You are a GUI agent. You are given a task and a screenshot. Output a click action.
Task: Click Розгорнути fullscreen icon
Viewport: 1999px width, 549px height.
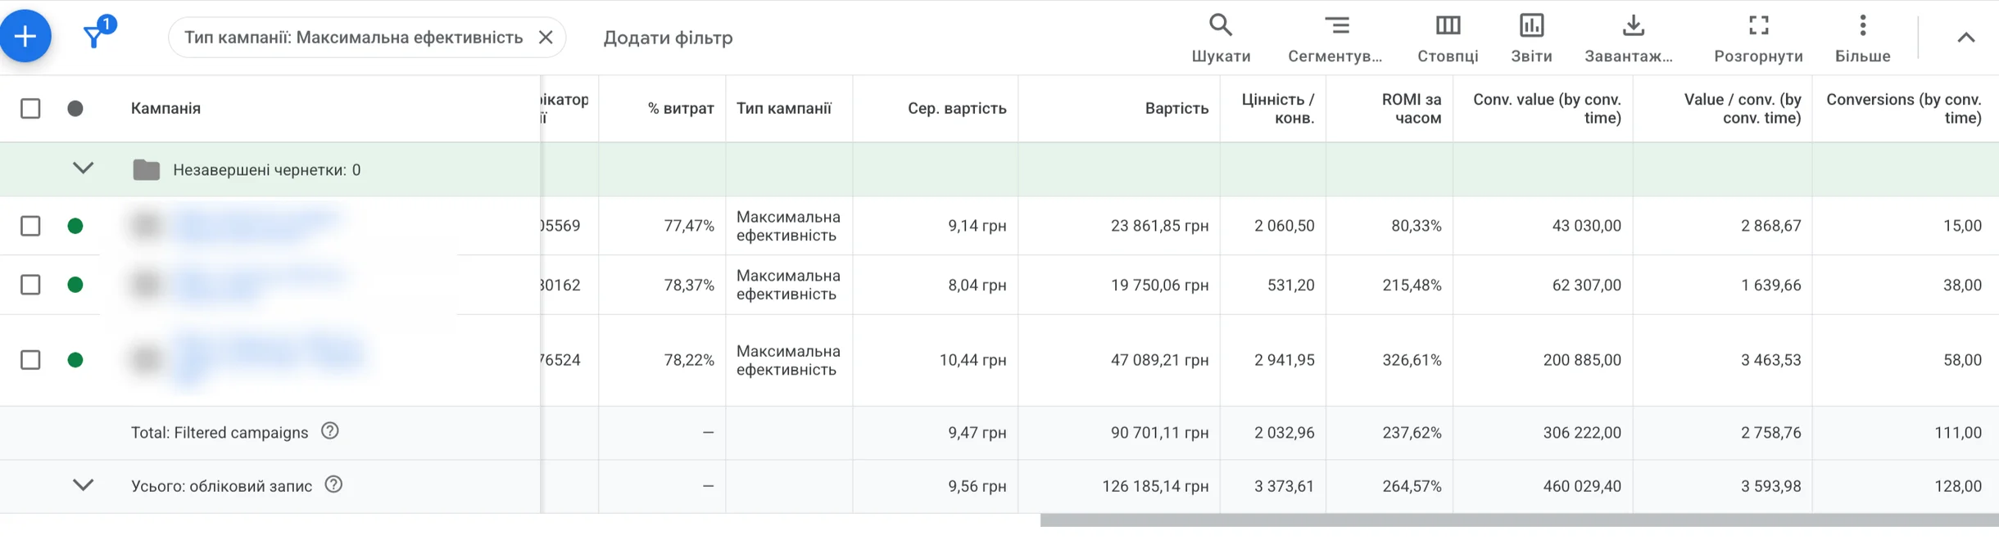tap(1758, 38)
